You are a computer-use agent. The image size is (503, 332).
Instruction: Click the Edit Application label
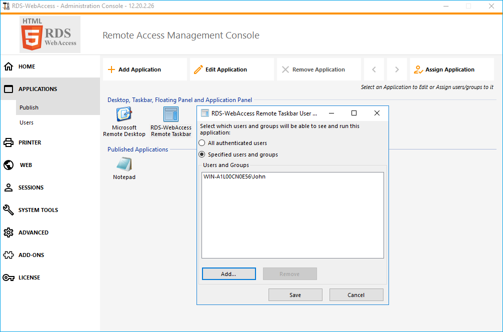click(226, 69)
